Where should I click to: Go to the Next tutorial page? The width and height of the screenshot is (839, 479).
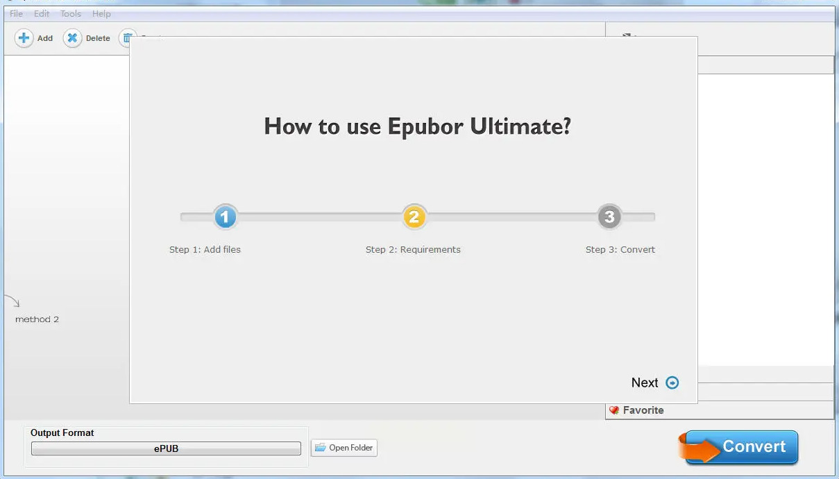point(655,383)
